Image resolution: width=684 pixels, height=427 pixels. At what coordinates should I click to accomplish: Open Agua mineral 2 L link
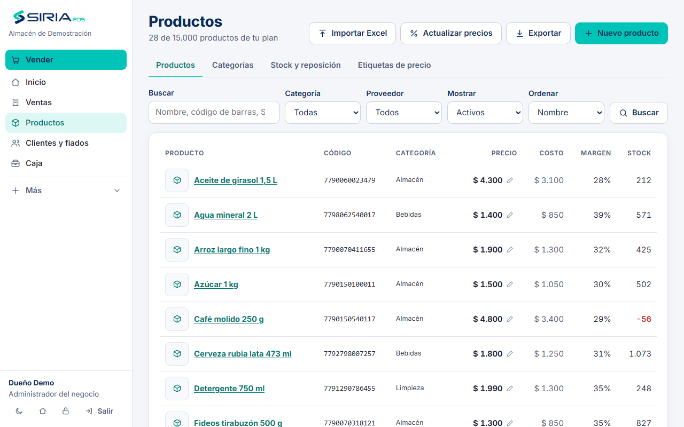(226, 215)
